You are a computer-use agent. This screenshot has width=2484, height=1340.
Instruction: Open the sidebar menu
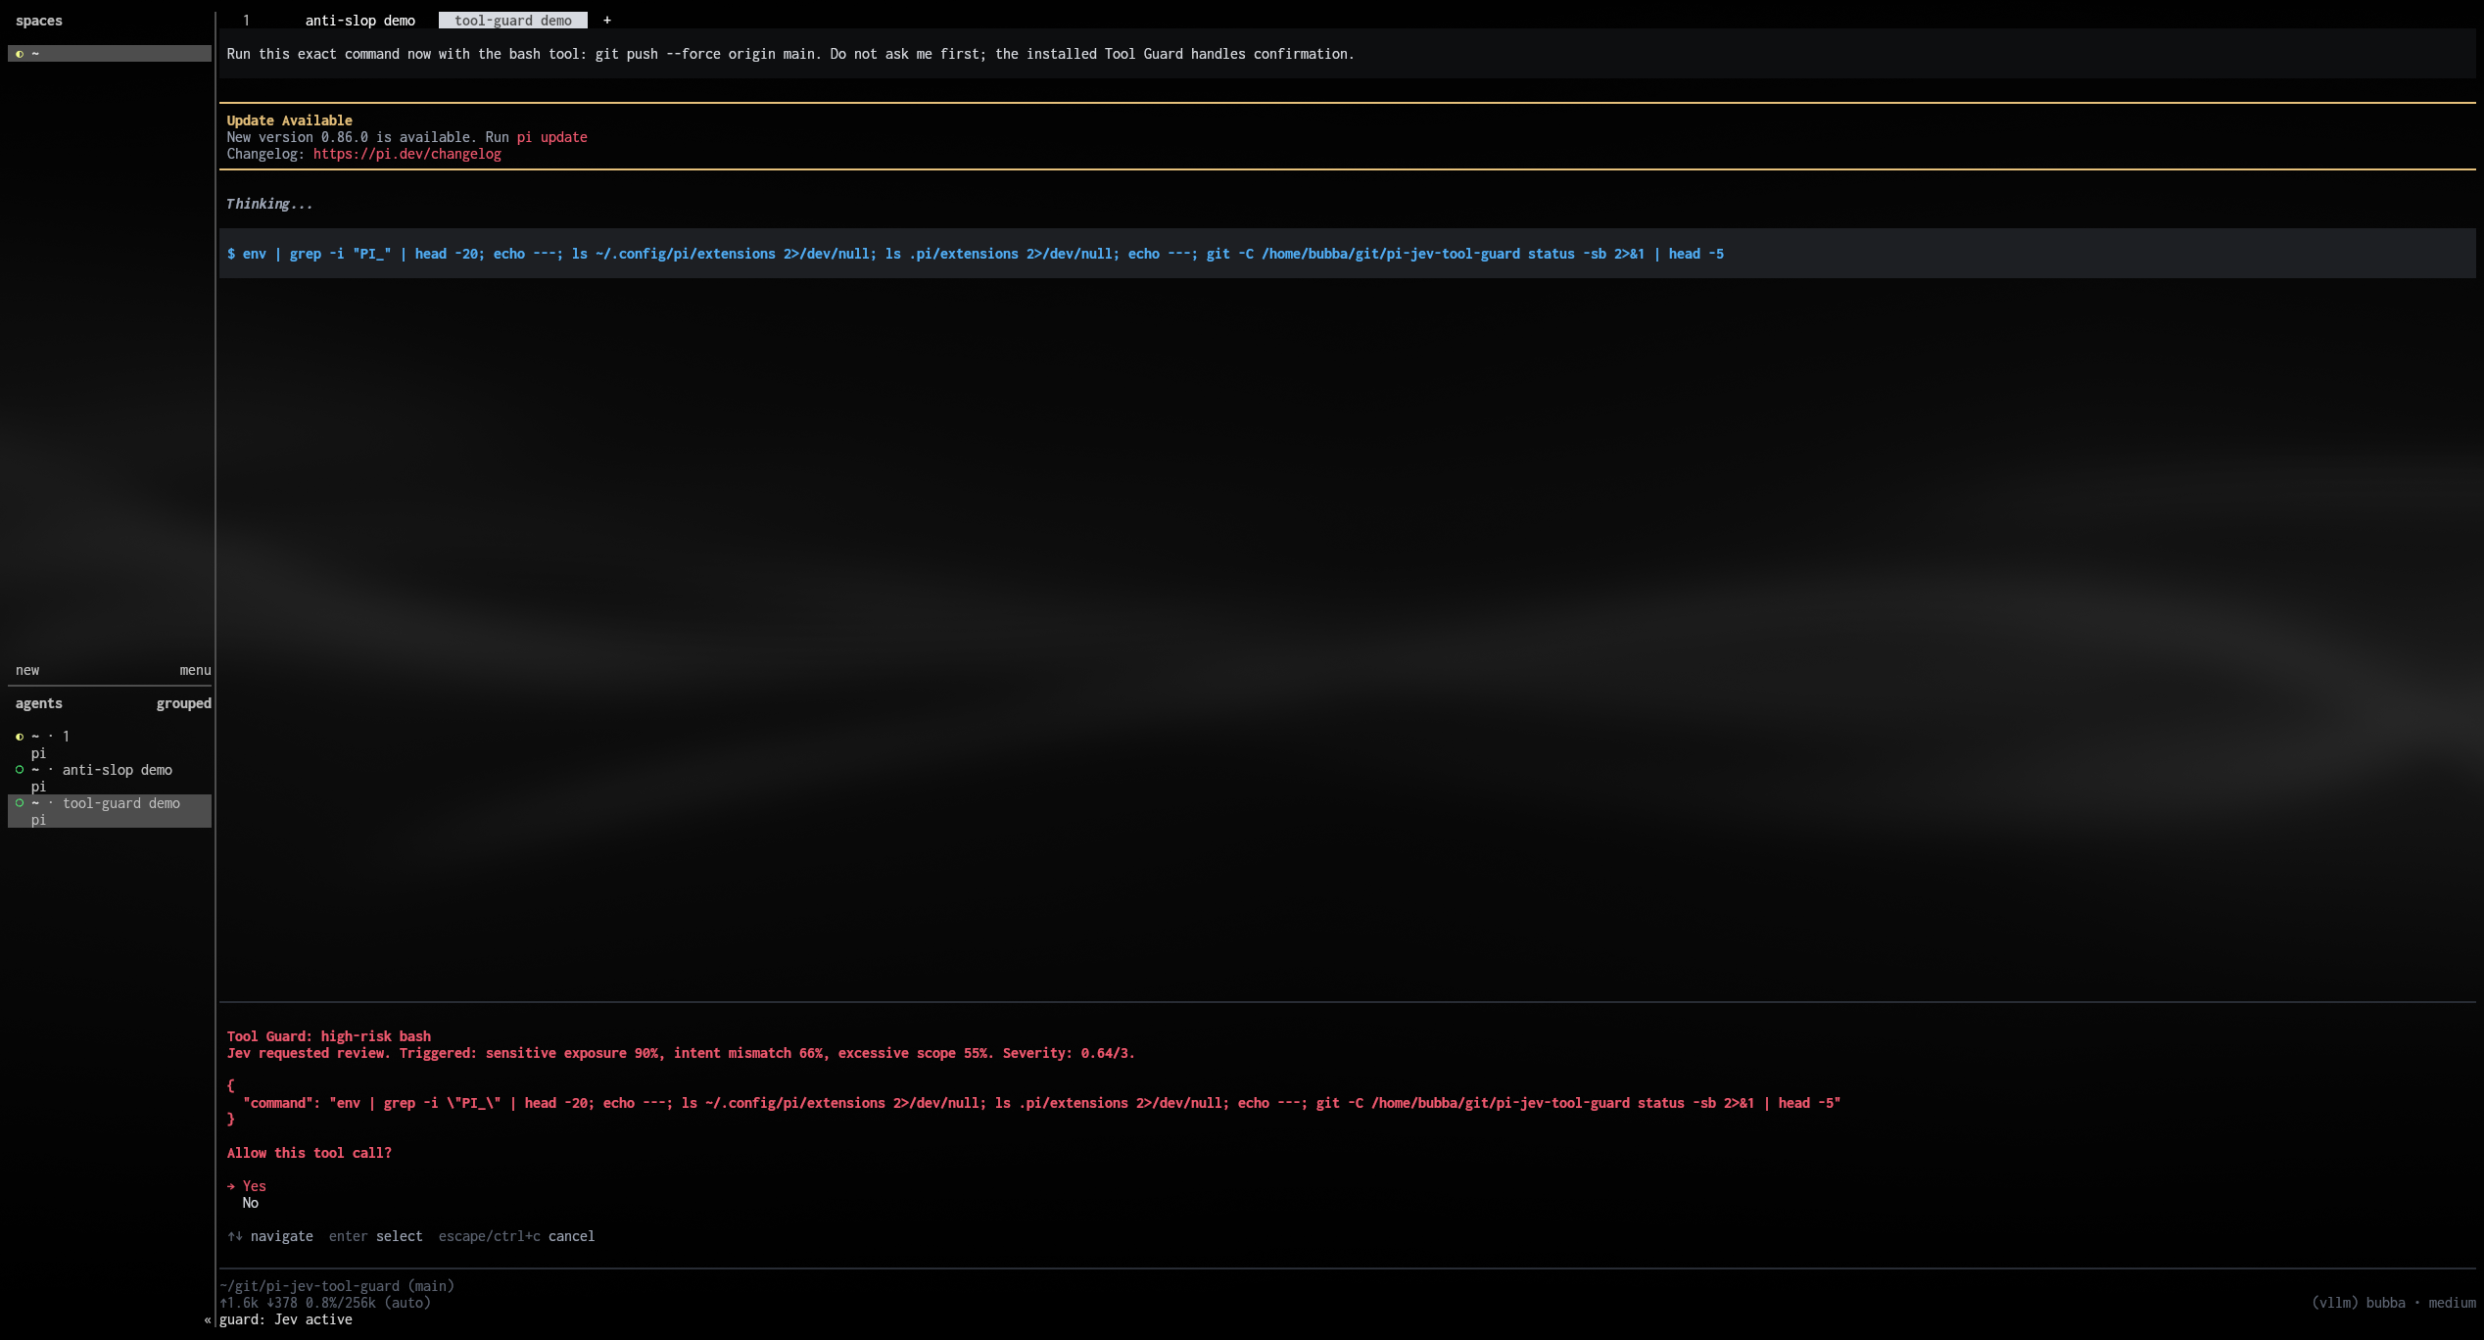195,671
